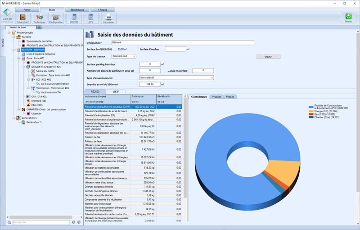Collapse the Zone : Zone #01 node
This screenshot has width=360, height=230.
(x=18, y=58)
